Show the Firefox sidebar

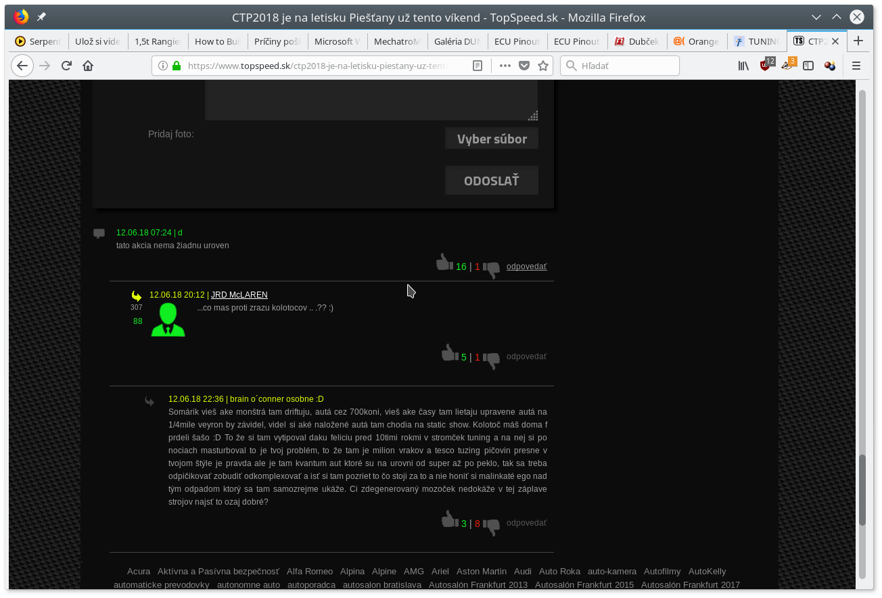(808, 66)
